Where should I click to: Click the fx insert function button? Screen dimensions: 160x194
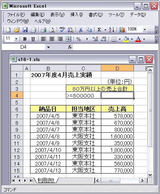(70, 47)
